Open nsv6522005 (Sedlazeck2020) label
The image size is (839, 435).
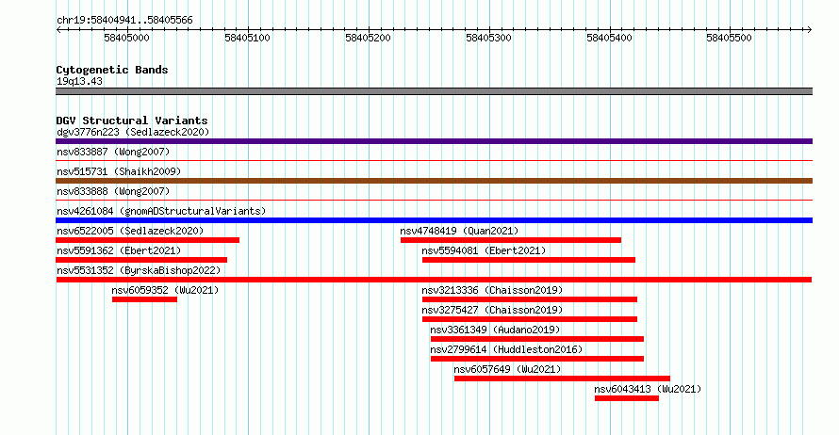pyautogui.click(x=130, y=231)
